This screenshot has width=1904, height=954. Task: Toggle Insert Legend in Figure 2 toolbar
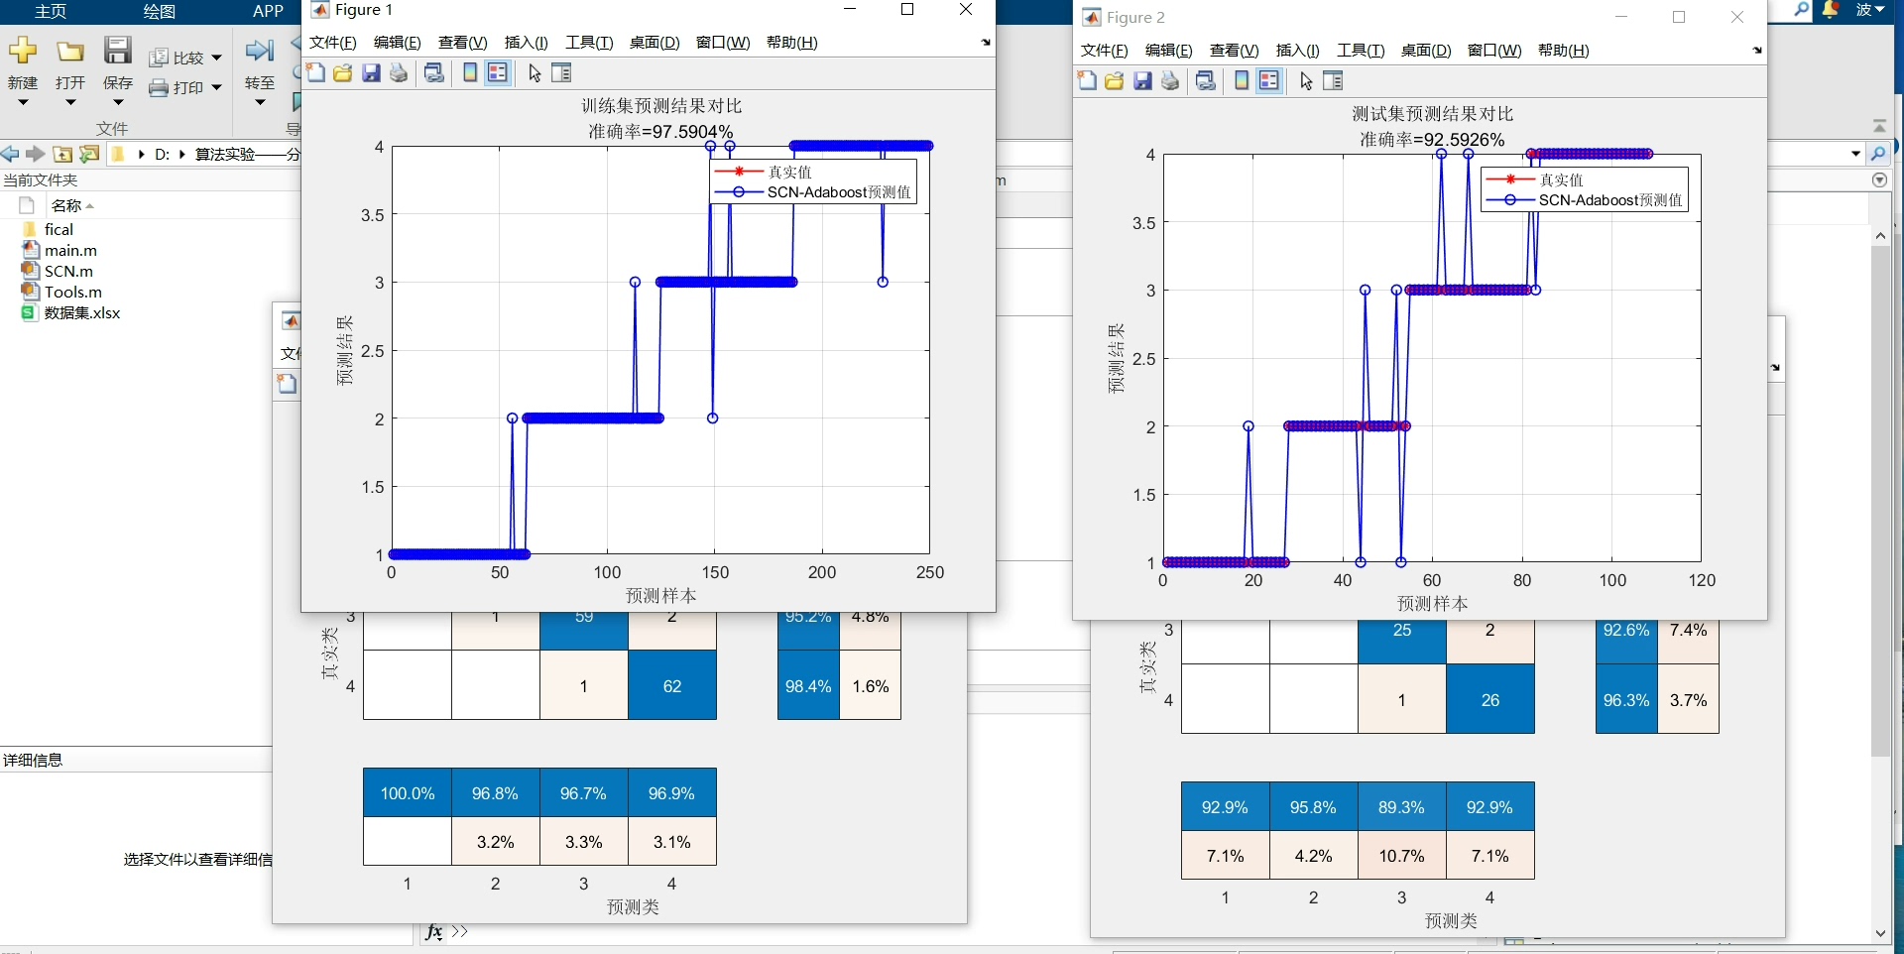(x=1269, y=80)
